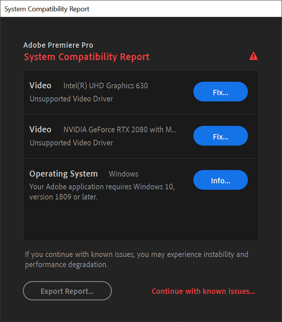The image size is (282, 322).
Task: Click the red warning triangle icon
Action: pyautogui.click(x=253, y=56)
